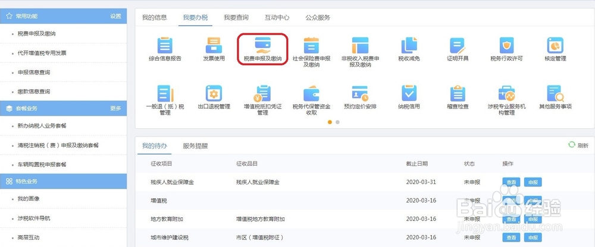Viewport: 595px width, 247px height.
Task: Open 申报信息查询 in sidebar
Action: click(34, 72)
